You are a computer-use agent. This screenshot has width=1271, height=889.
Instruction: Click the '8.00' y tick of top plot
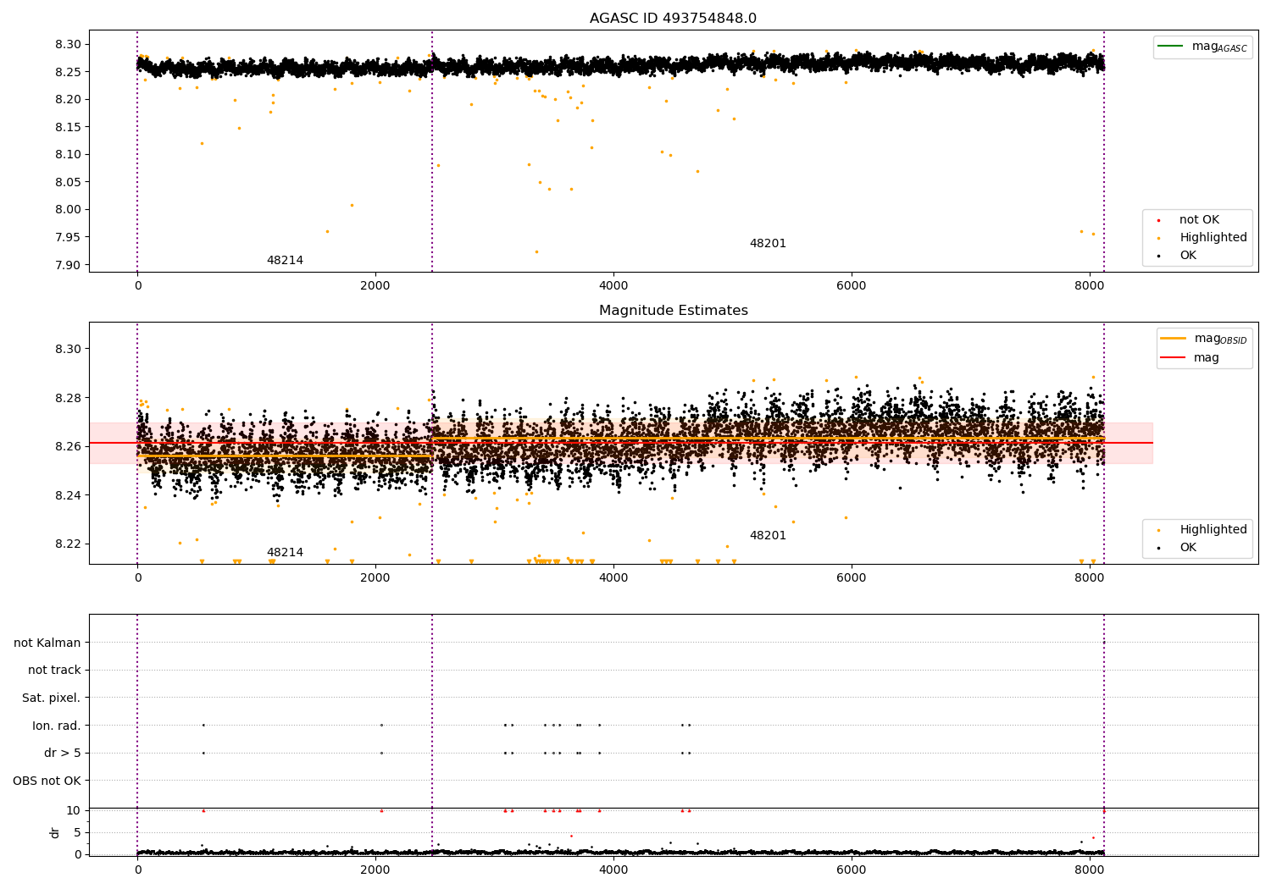[x=68, y=210]
